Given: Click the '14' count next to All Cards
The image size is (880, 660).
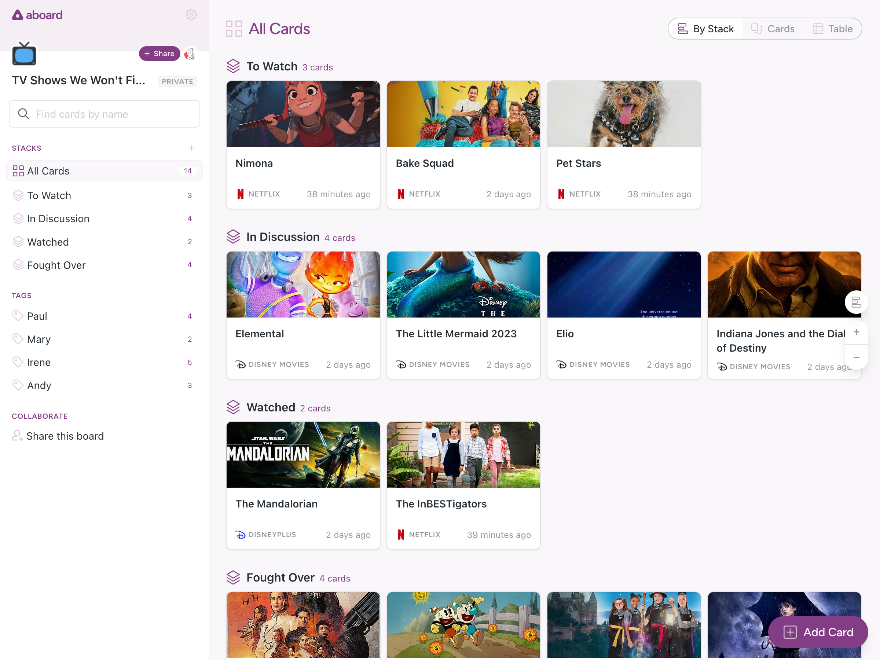Looking at the screenshot, I should (188, 170).
